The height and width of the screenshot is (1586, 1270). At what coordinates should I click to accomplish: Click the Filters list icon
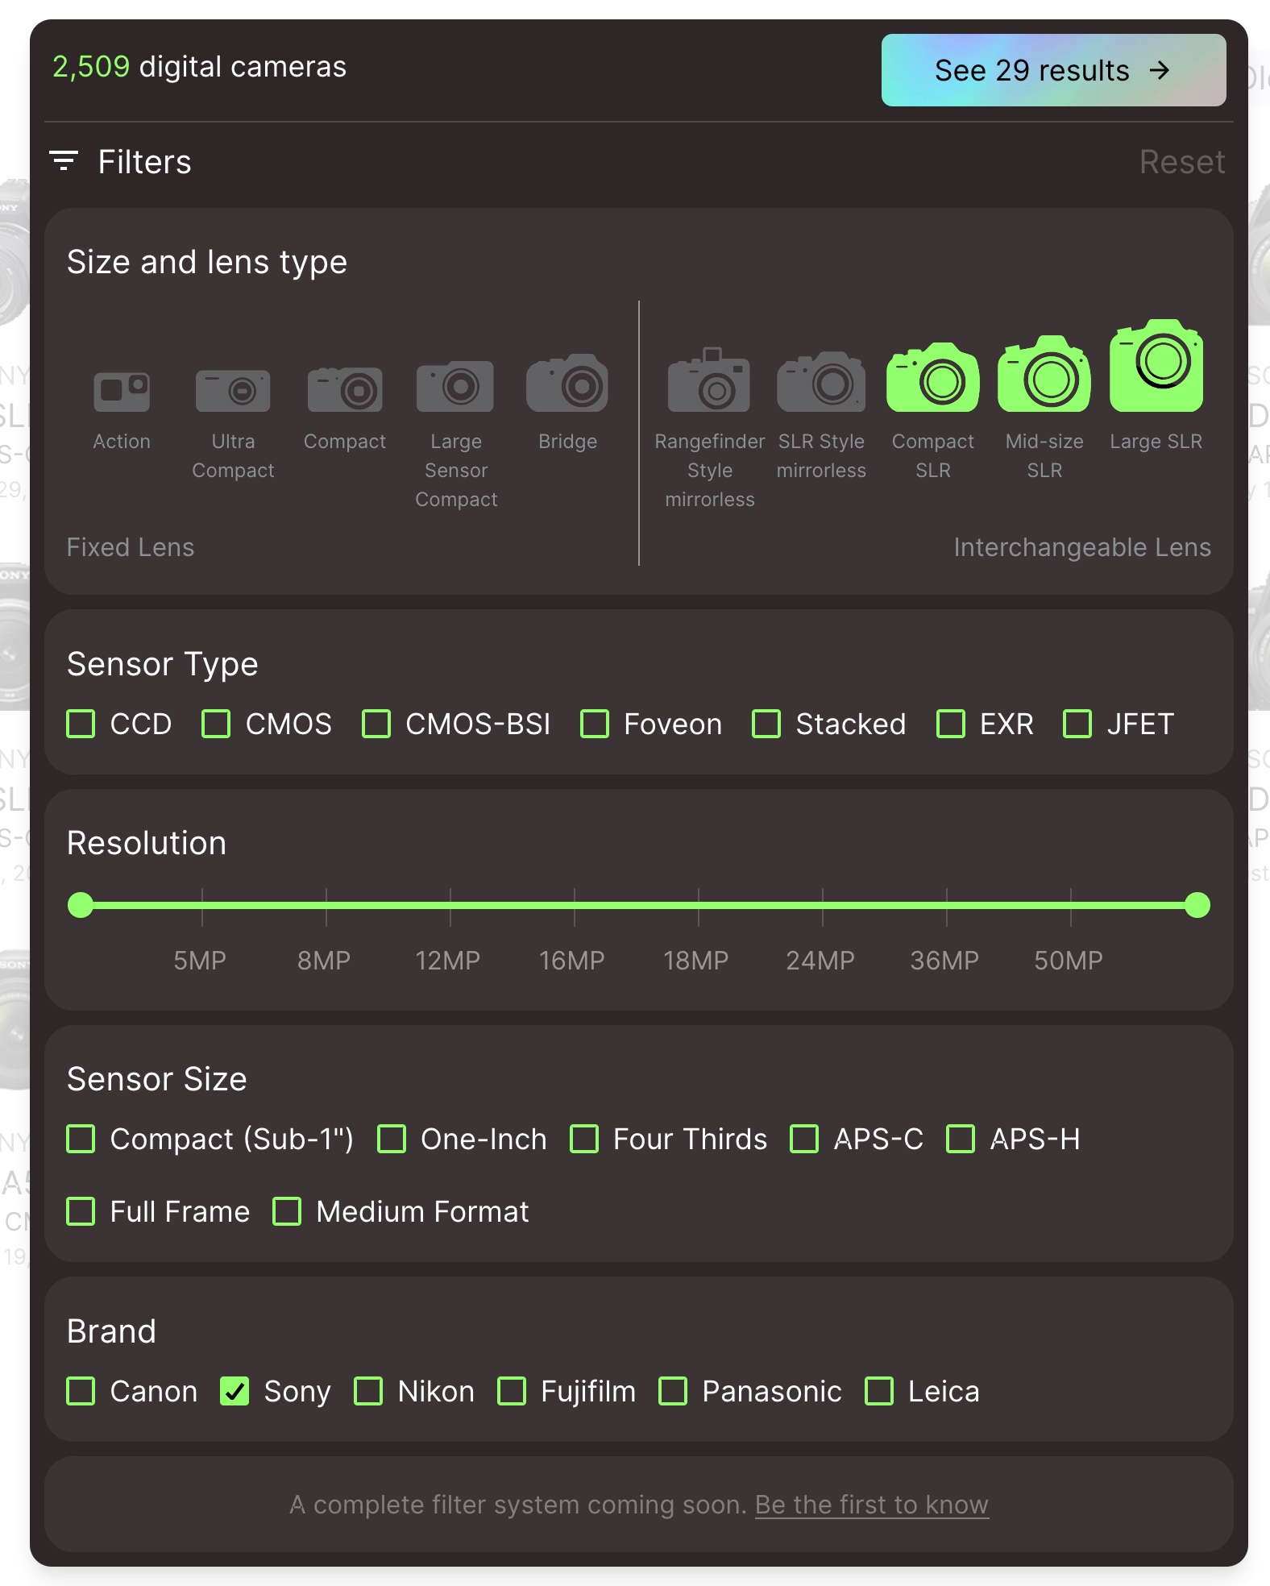64,161
